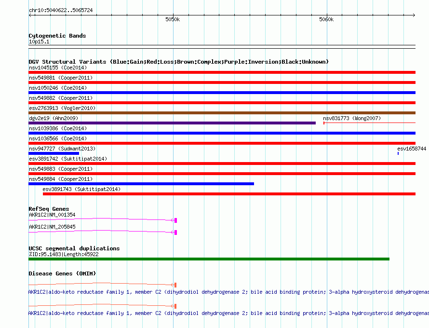
Task: Click the left arrow of the ruler
Action: (30, 15)
